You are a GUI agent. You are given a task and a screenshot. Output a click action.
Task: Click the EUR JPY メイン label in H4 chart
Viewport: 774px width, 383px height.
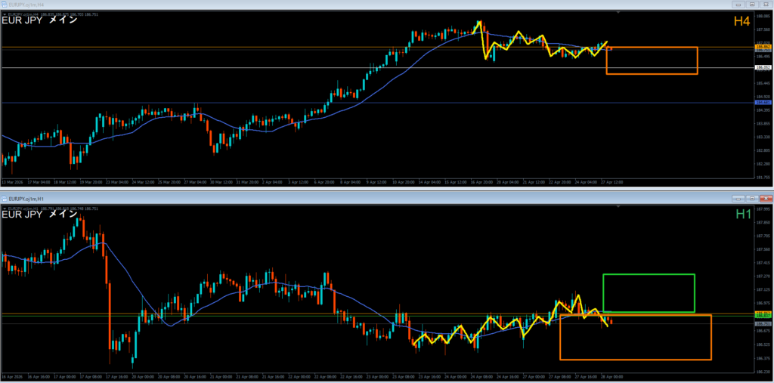coord(39,20)
